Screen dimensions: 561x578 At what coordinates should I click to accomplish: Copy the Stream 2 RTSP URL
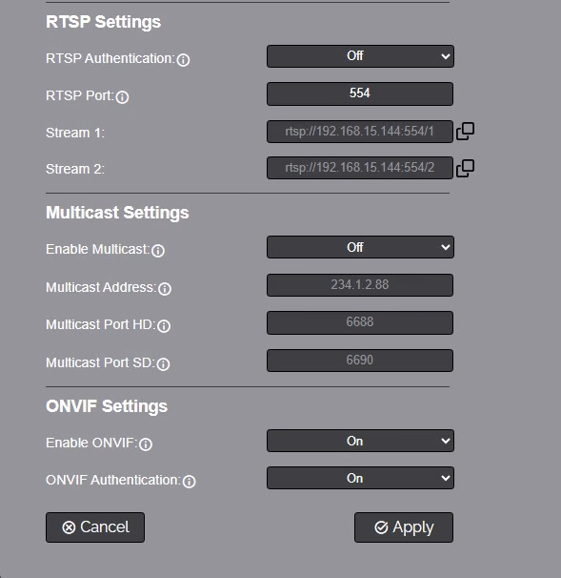[x=465, y=169]
